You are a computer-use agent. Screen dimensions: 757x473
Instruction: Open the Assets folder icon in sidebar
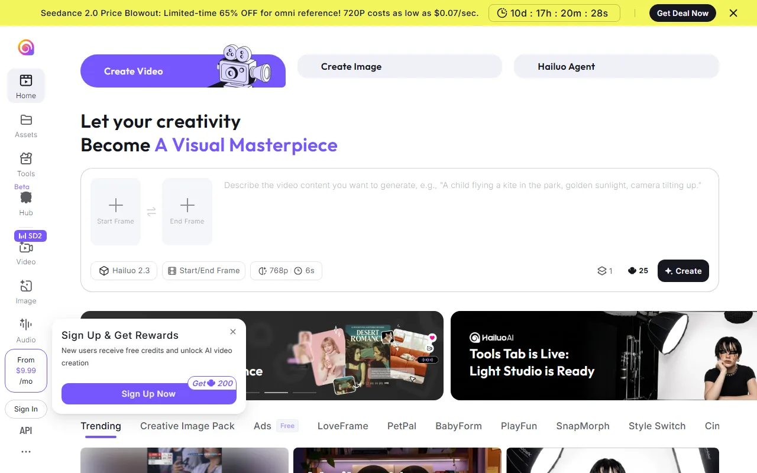(26, 120)
